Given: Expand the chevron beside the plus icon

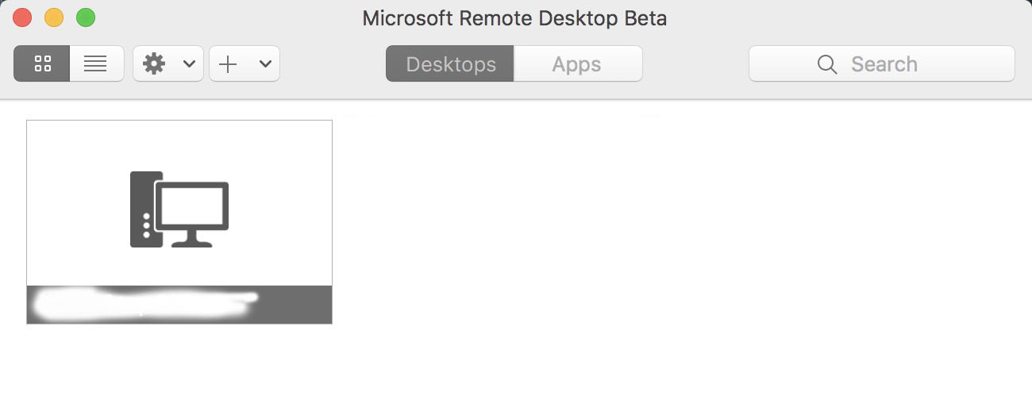Looking at the screenshot, I should pyautogui.click(x=265, y=64).
